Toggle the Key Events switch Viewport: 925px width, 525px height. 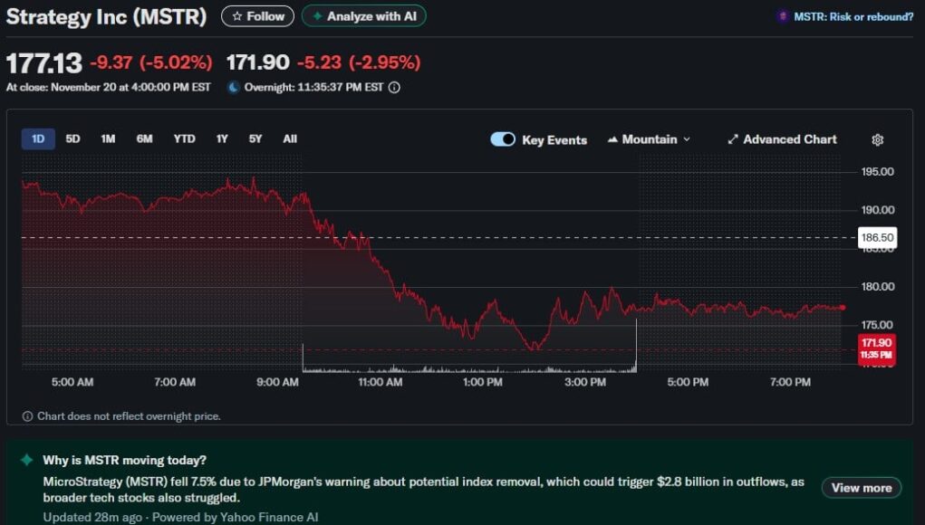pyautogui.click(x=503, y=139)
